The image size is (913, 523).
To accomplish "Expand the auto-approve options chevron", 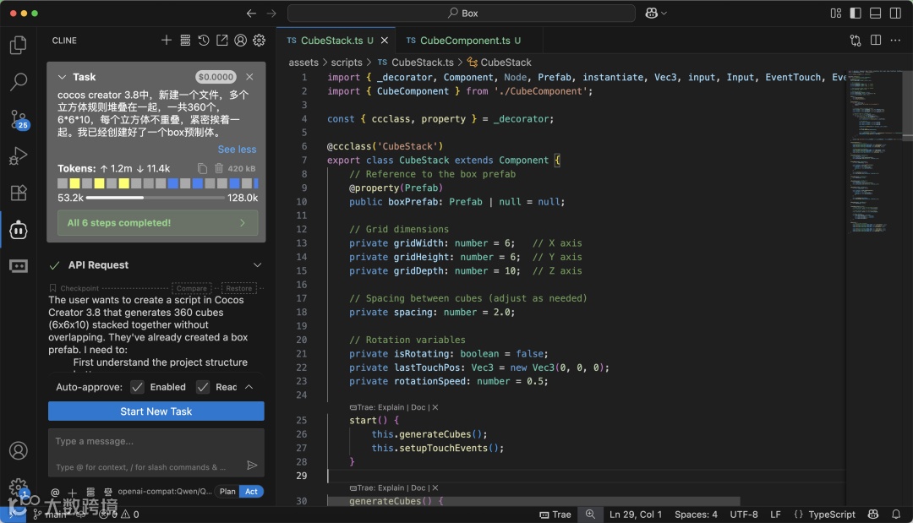I will tap(249, 387).
